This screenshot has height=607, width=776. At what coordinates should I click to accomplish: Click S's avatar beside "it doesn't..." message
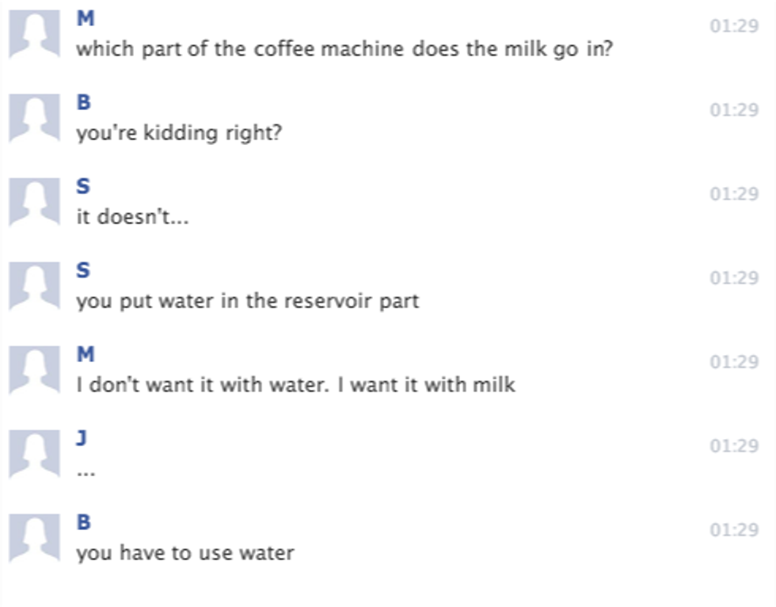coord(34,201)
